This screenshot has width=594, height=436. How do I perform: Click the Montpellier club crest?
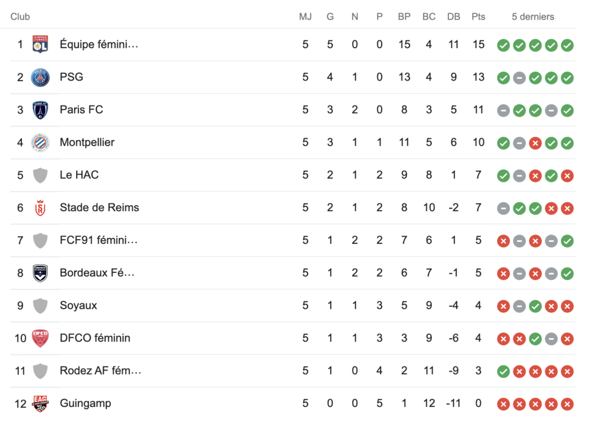tap(40, 142)
